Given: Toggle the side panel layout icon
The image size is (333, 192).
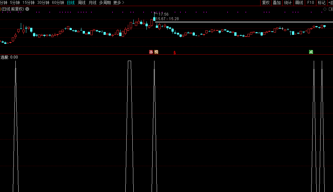Looking at the screenshot, I should click(330, 9).
